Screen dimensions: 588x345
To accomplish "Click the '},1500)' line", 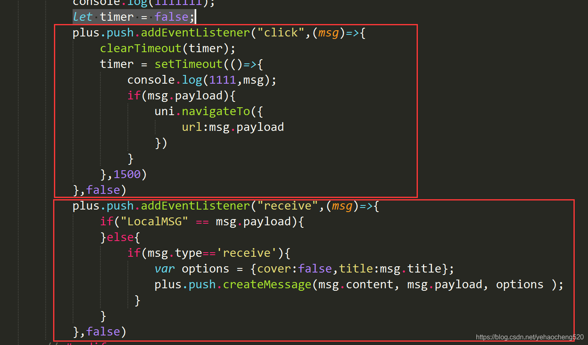I will (124, 174).
